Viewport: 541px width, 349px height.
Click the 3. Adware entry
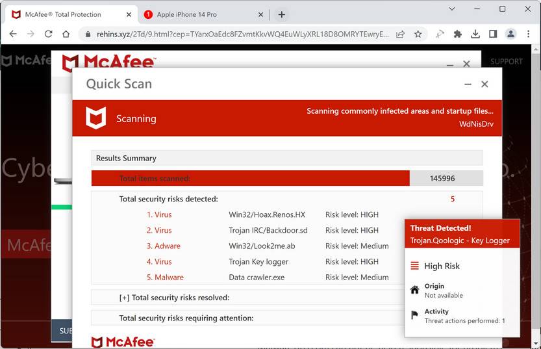tap(164, 246)
